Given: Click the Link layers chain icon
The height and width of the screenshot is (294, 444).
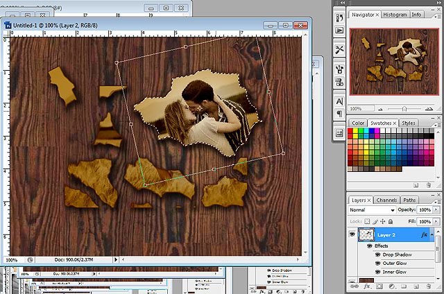Looking at the screenshot, I should (x=354, y=287).
